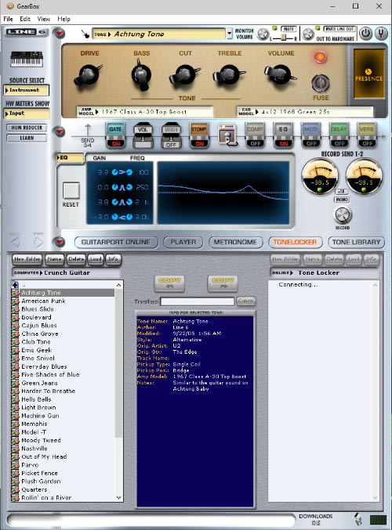Adjust the amp VOLUME knob

281,74
